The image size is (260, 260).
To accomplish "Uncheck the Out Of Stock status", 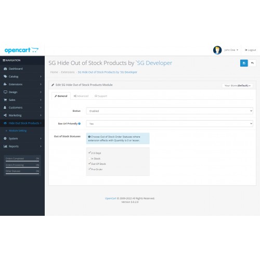I will click(89, 164).
